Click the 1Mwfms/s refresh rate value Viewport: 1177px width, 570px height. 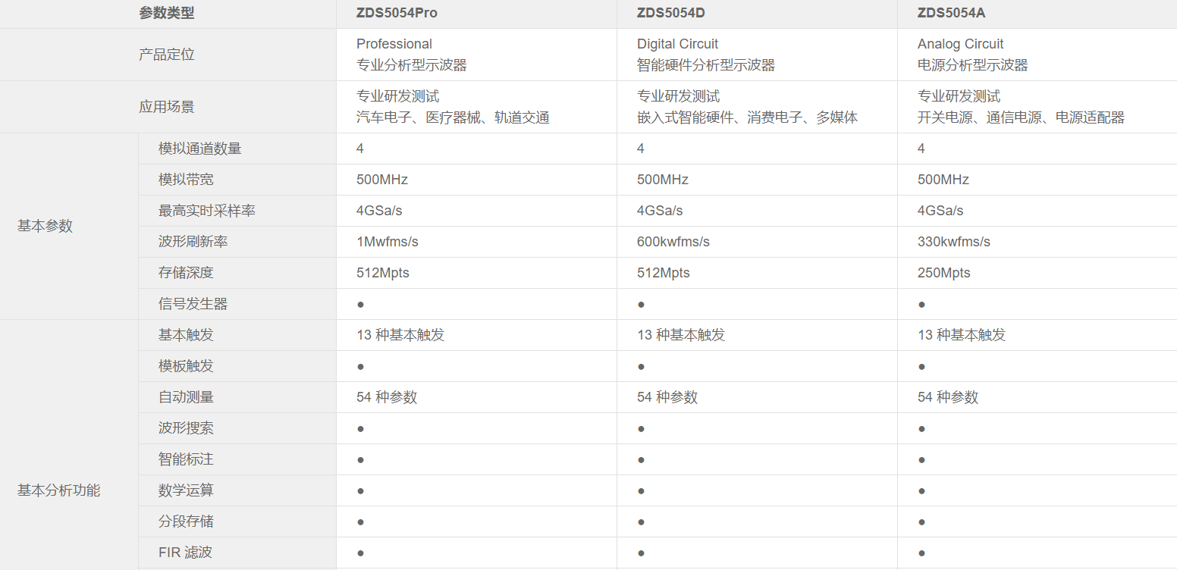388,242
